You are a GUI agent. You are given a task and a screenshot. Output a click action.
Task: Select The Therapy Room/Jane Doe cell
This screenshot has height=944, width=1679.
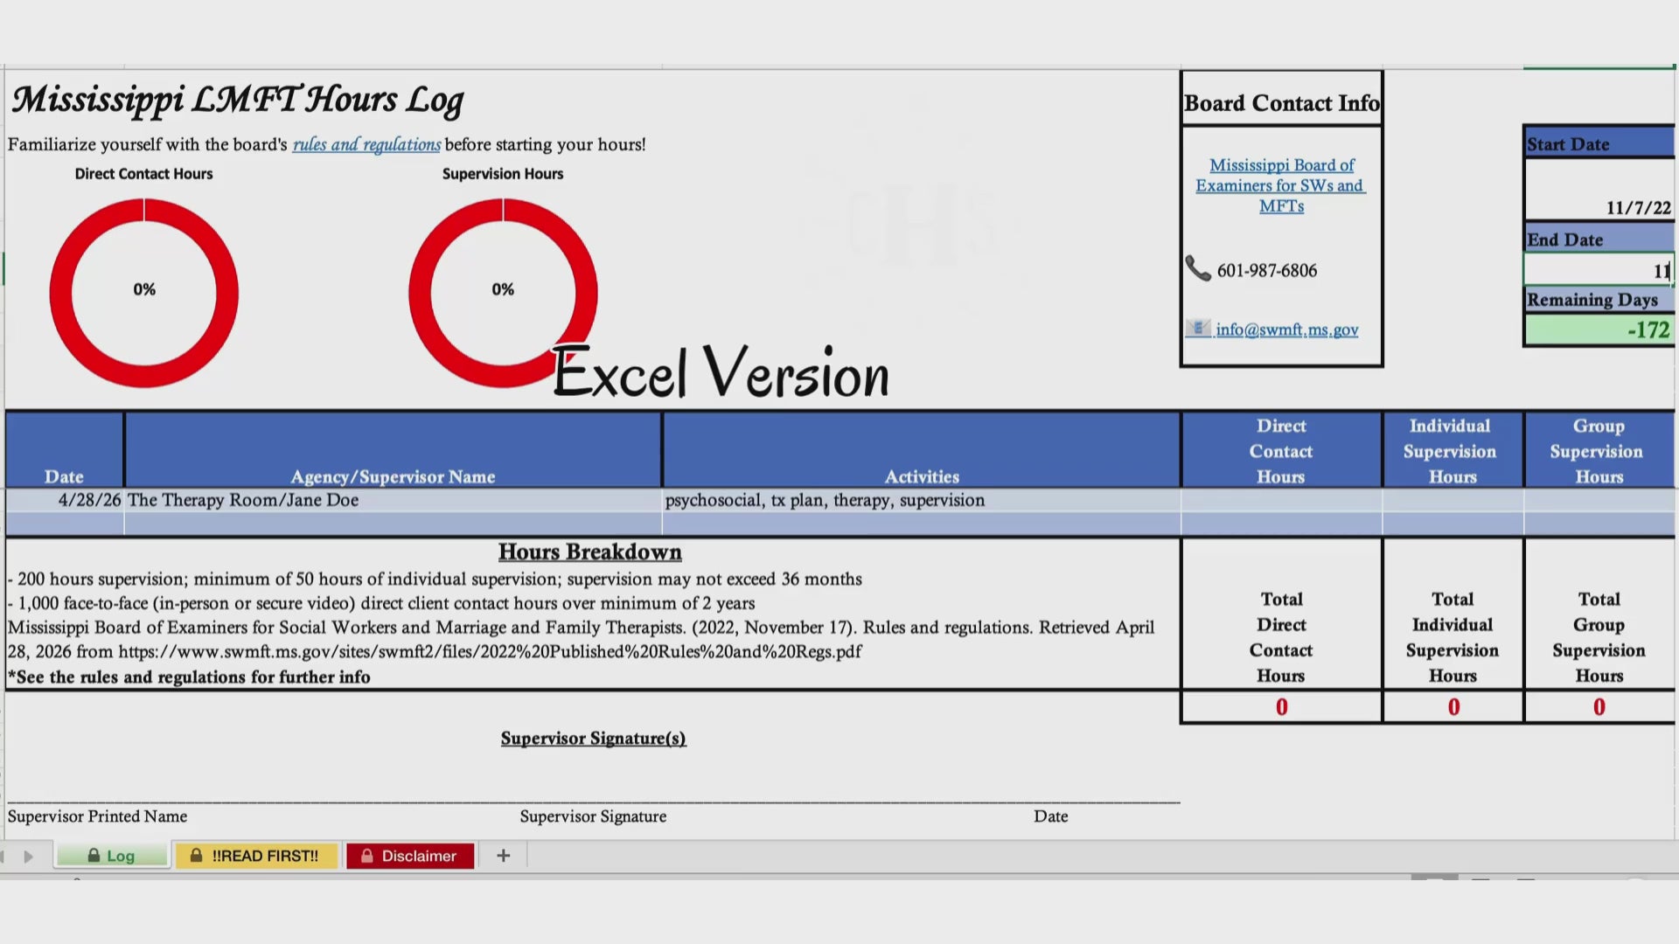[x=393, y=500]
